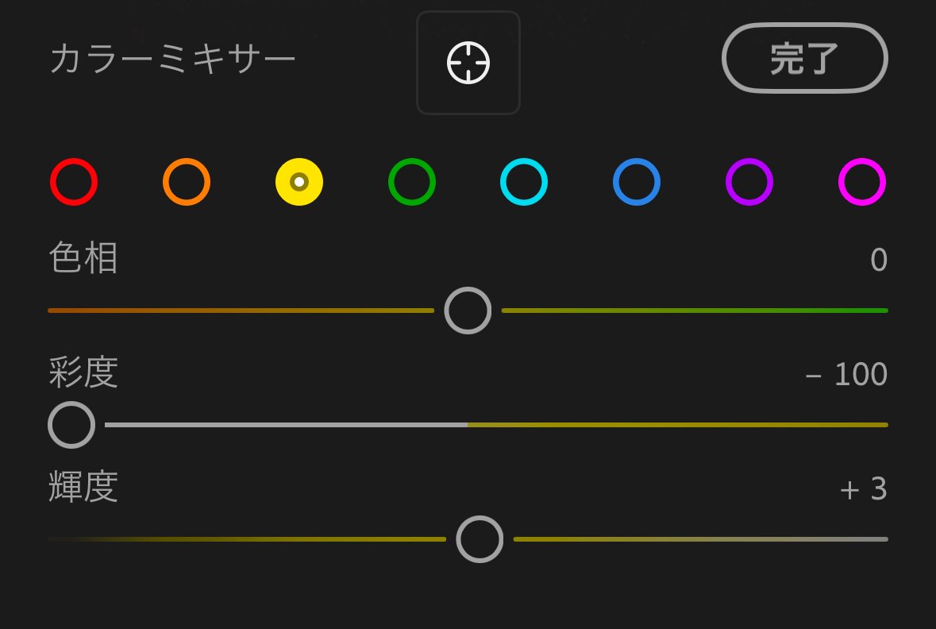
Task: Activate the targeted adjustment crosshair tool
Action: tap(468, 64)
